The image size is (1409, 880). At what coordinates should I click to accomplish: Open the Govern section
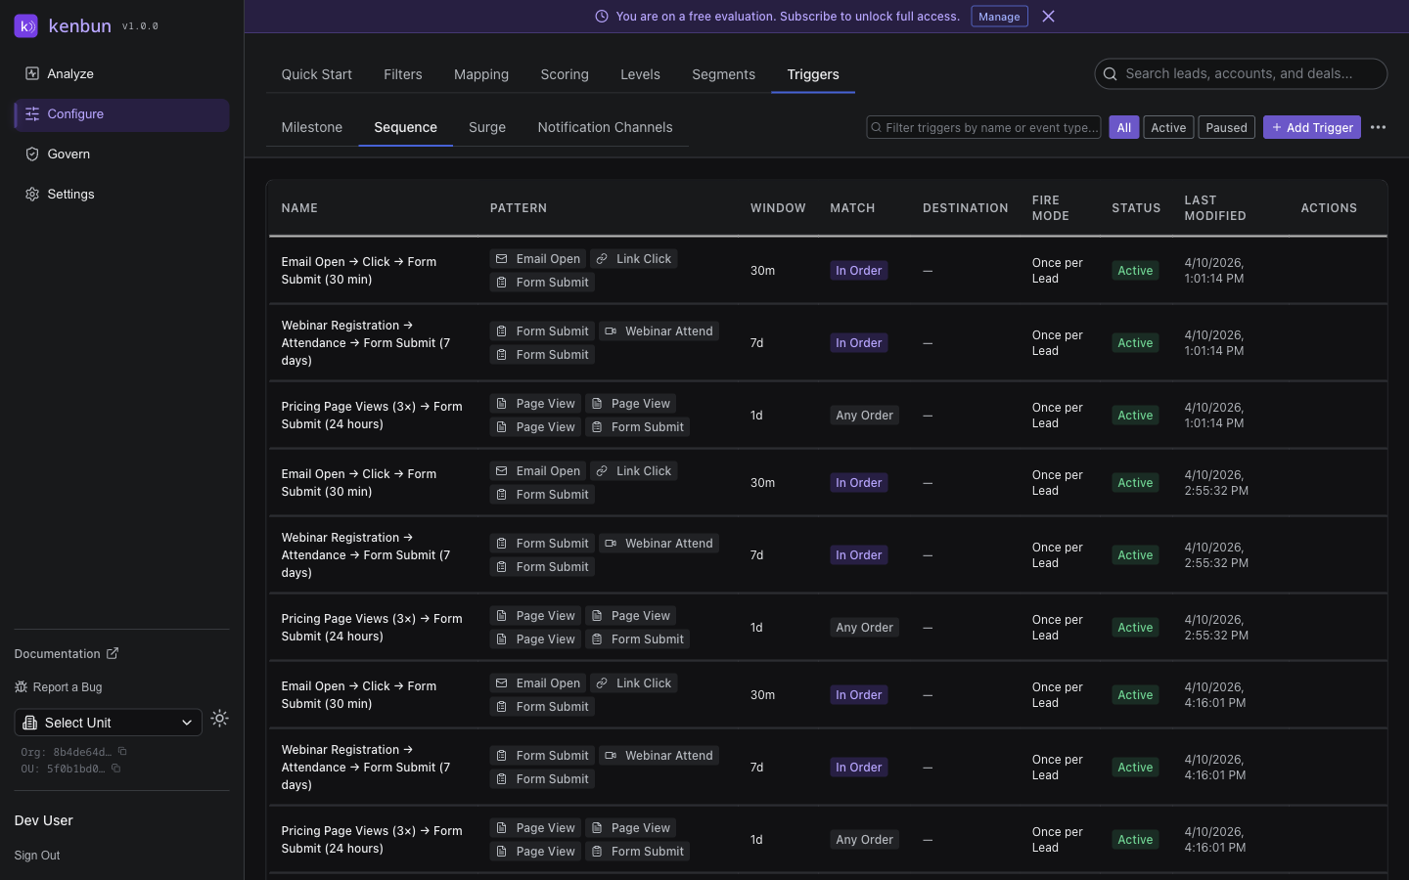pos(121,154)
